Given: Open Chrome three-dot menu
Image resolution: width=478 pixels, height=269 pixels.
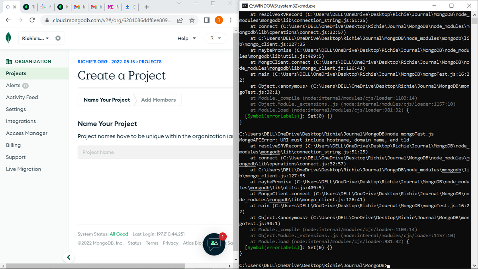Looking at the screenshot, I should point(231,20).
